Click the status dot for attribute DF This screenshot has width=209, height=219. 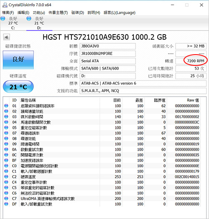[x=6, y=204]
